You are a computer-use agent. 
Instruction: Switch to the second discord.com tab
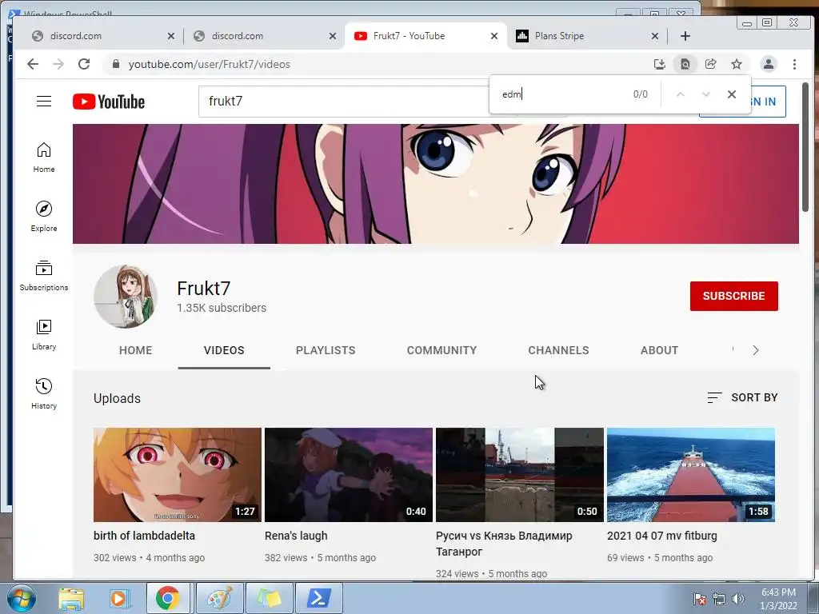(x=264, y=36)
